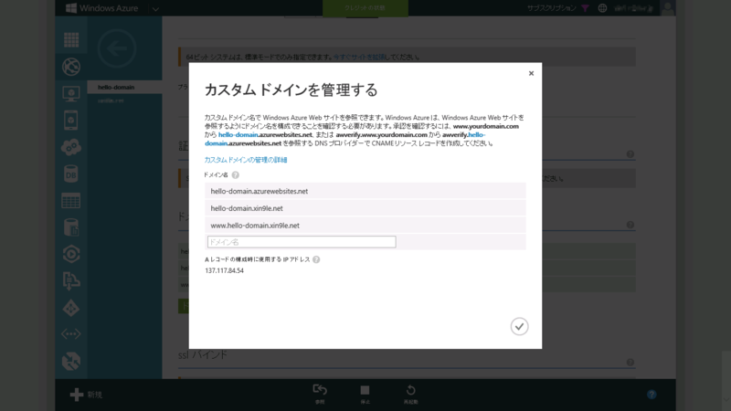Click the user avatar in header

668,8
